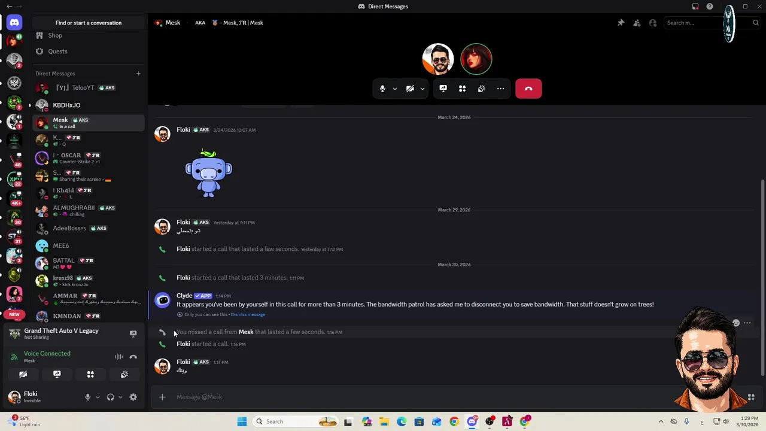Viewport: 766px width, 431px height.
Task: Open the Quests tab
Action: tap(89, 51)
